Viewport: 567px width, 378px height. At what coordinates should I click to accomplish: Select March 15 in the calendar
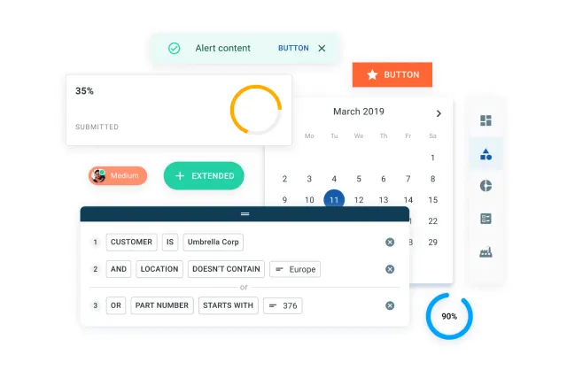coord(433,200)
